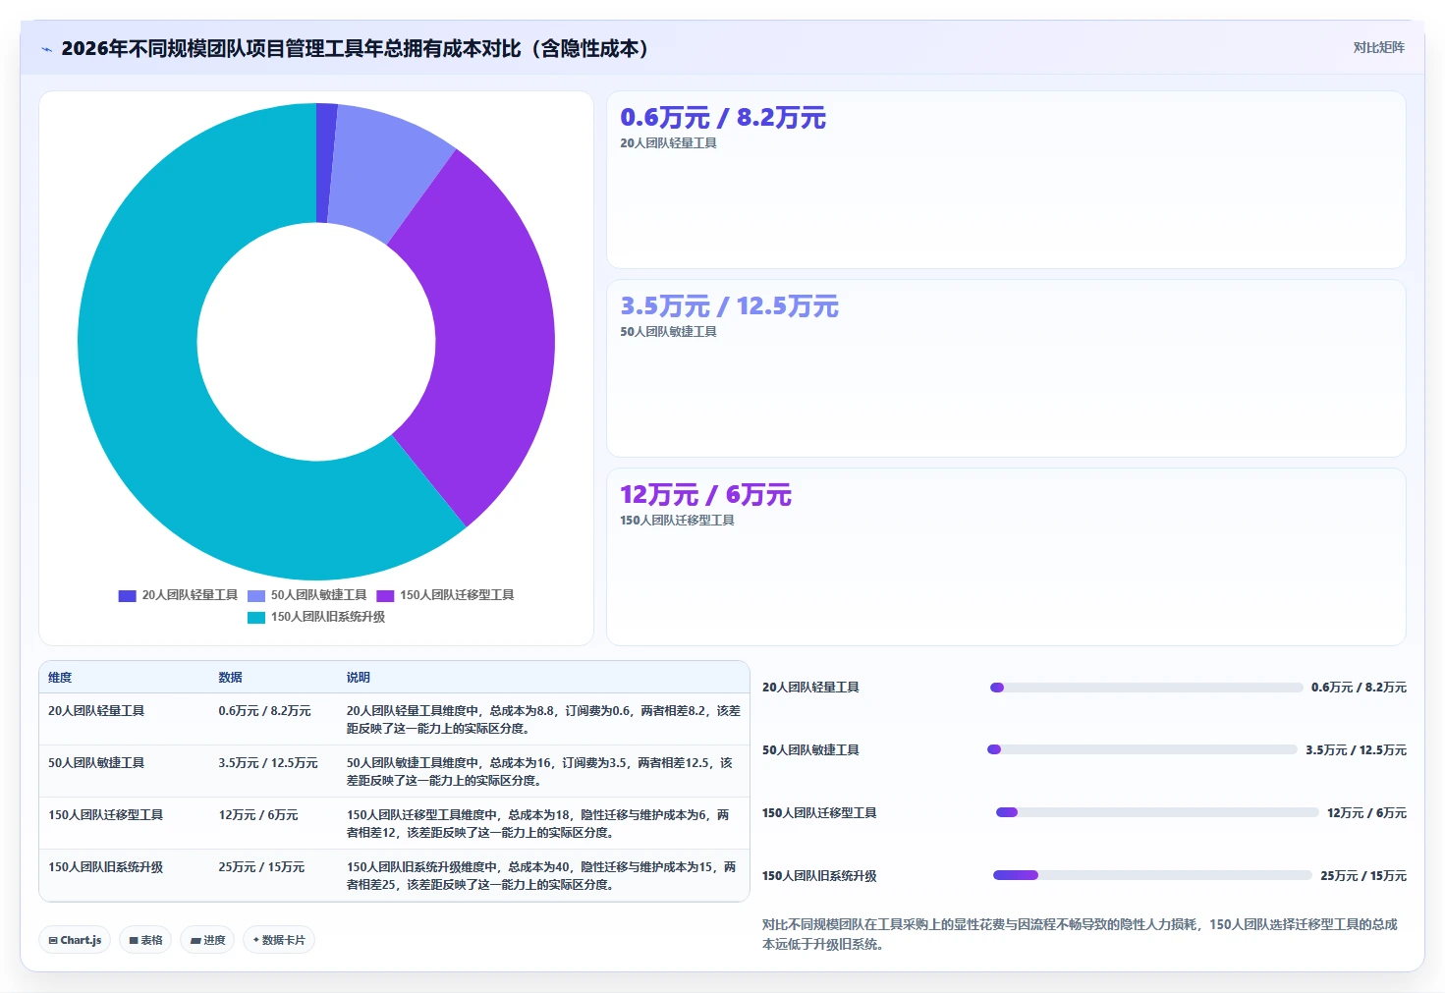Click table value 12万元 / 6万元
The width and height of the screenshot is (1445, 993).
(x=258, y=815)
